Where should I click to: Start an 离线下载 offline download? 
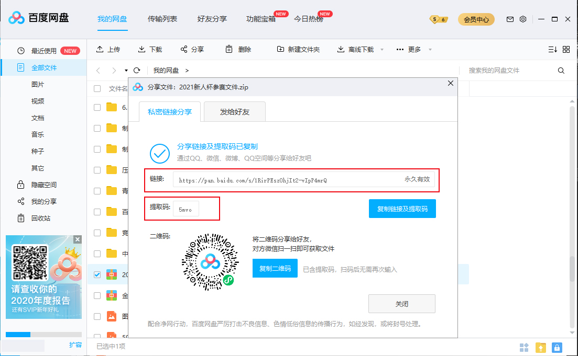coord(355,49)
